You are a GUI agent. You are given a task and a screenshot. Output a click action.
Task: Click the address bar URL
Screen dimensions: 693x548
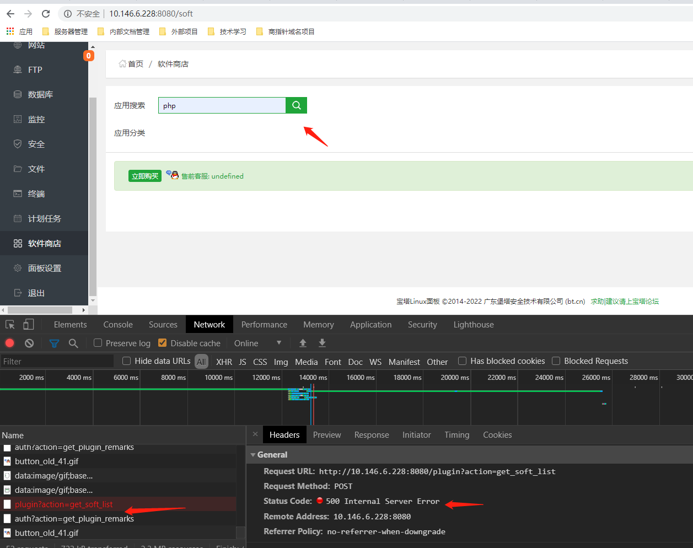[151, 13]
